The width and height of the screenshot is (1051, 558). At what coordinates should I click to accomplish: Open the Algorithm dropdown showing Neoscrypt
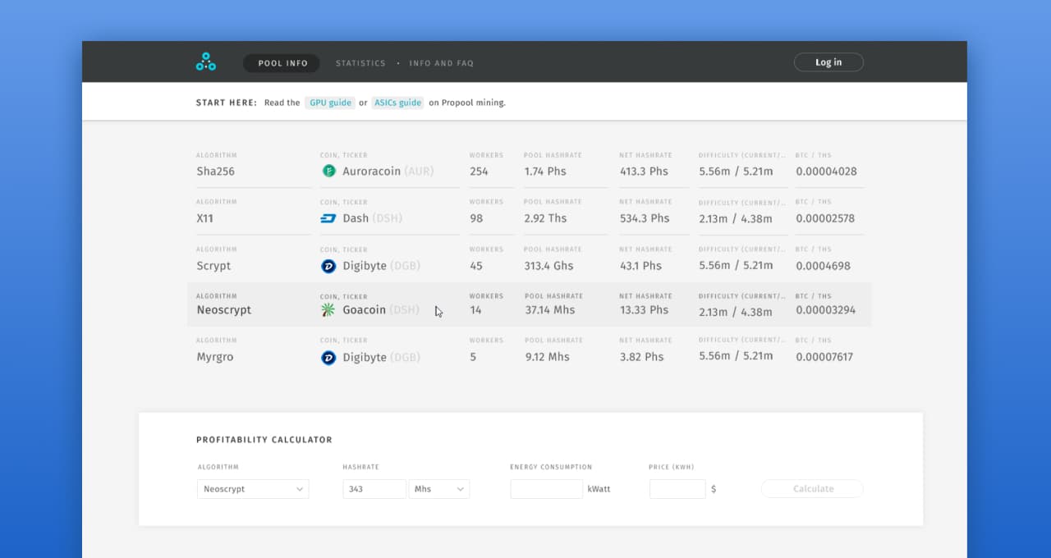coord(252,488)
